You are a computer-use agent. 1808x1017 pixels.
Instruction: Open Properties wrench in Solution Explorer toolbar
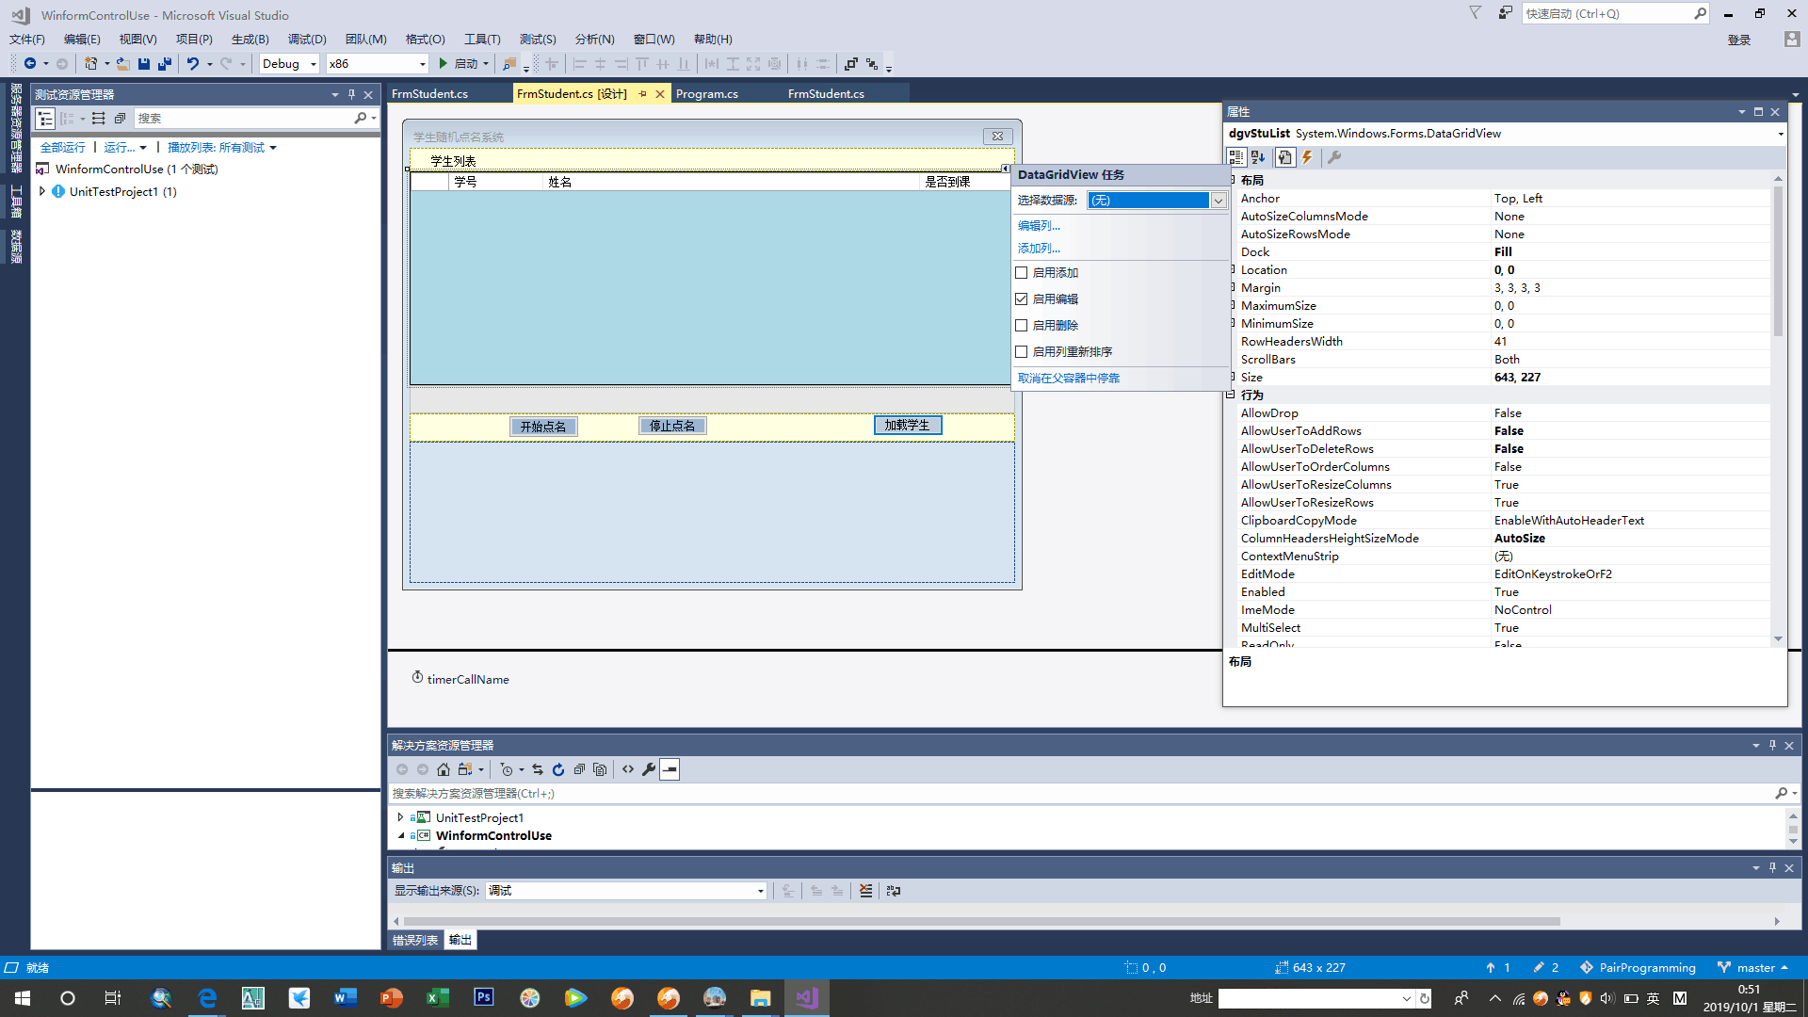(x=649, y=769)
